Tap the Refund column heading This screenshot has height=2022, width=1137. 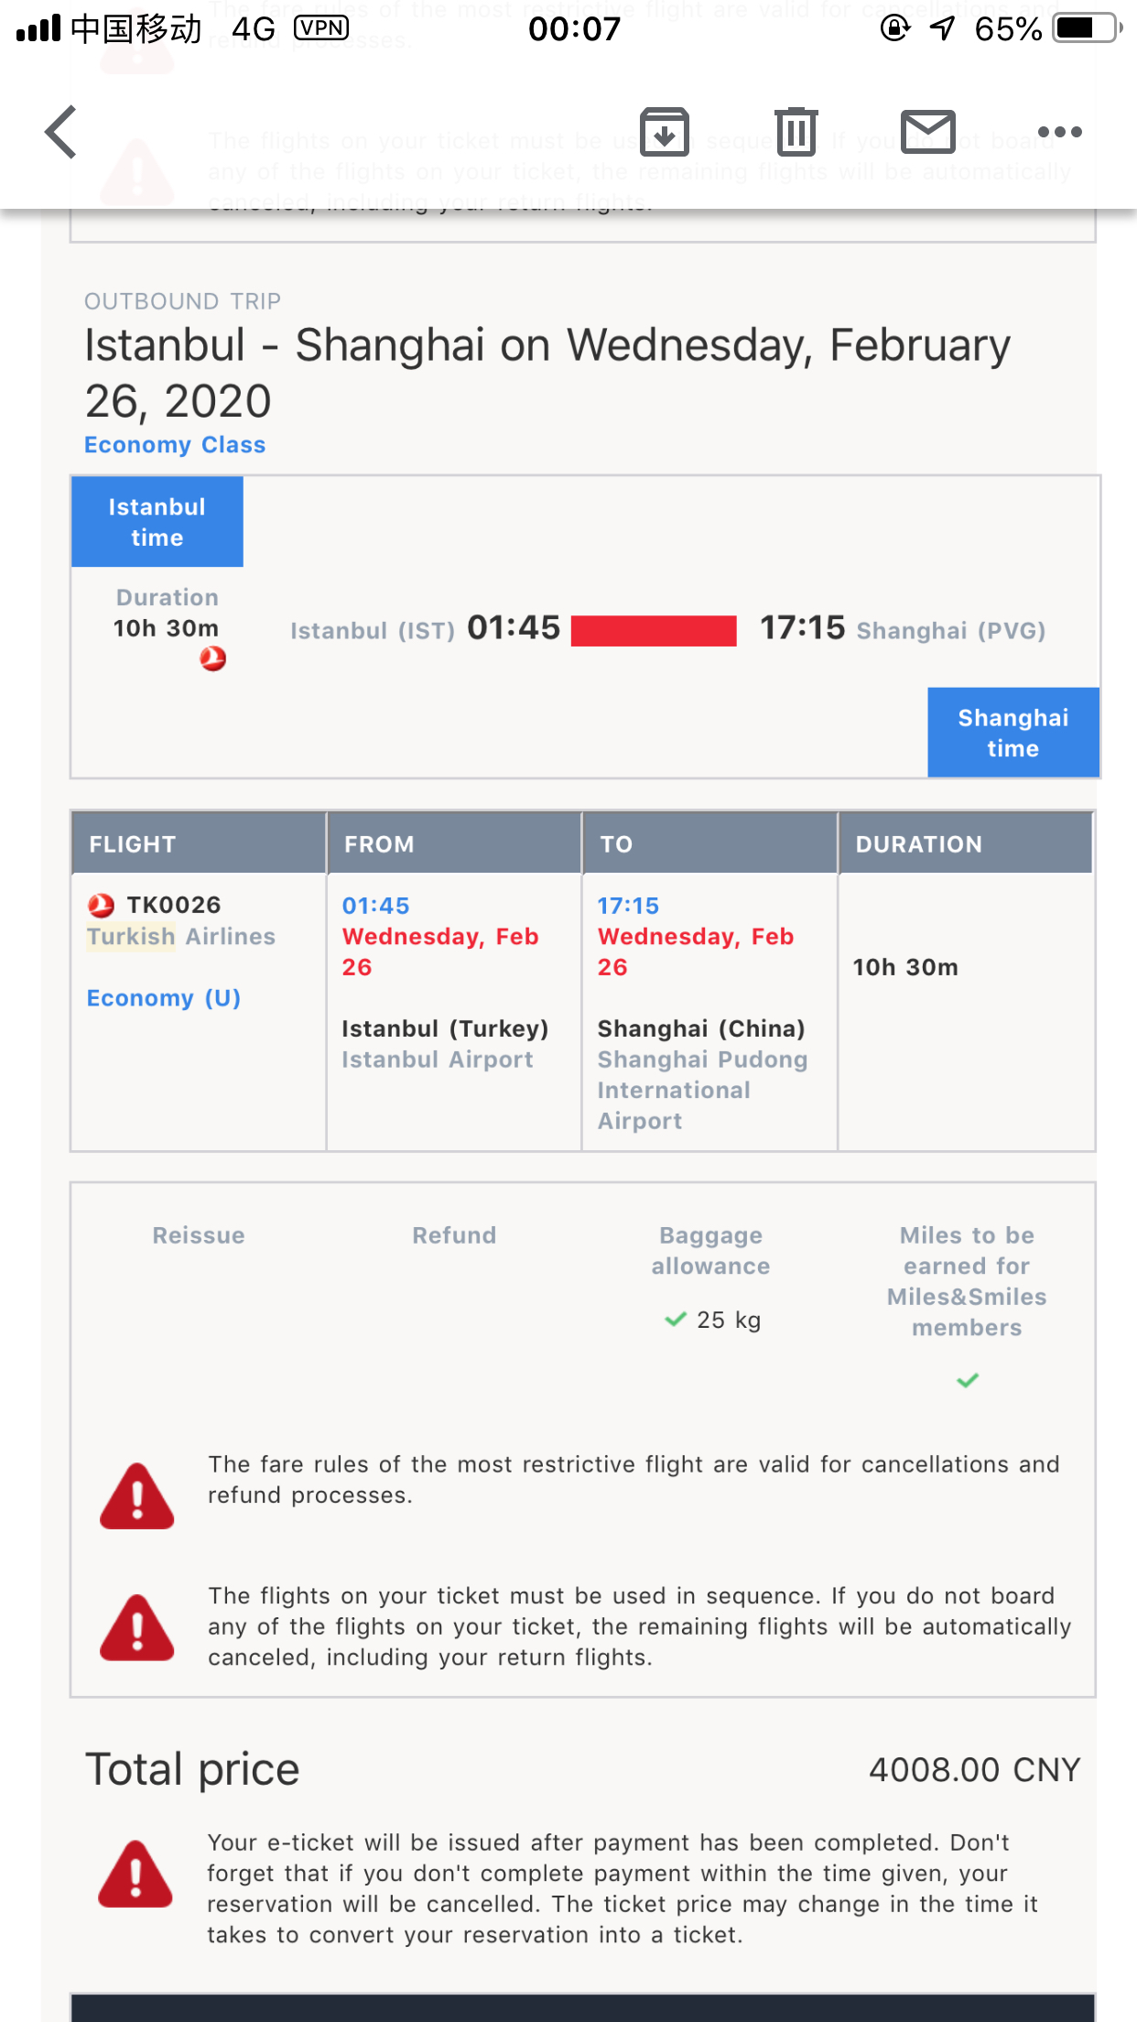coord(454,1235)
